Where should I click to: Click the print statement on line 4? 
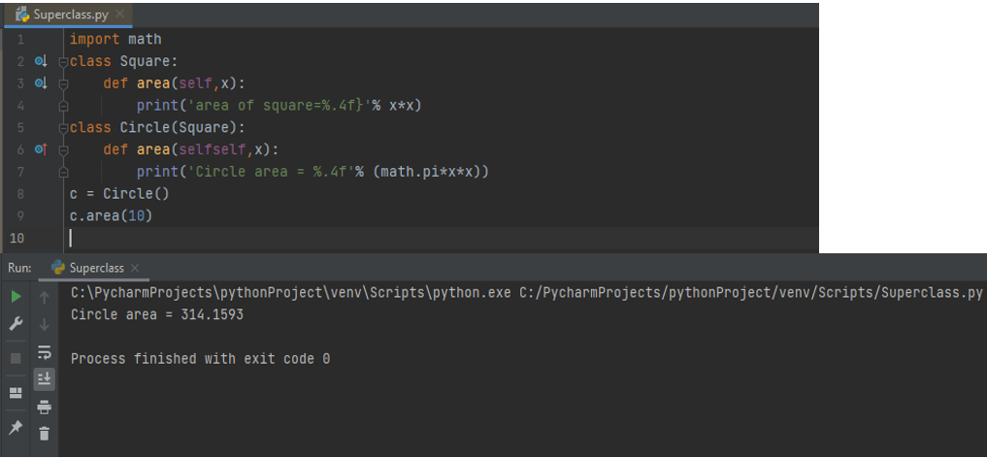click(279, 106)
